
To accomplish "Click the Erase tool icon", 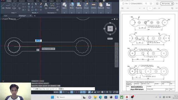I will [41, 4].
